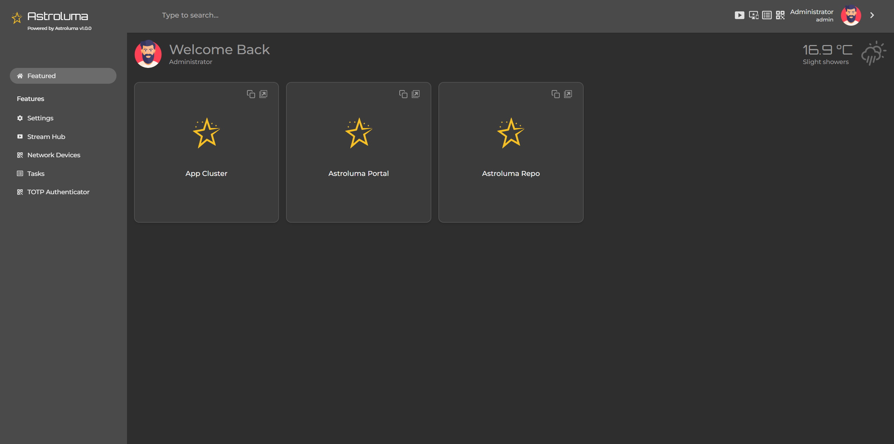The height and width of the screenshot is (444, 894).
Task: Click the Tasks sidebar icon
Action: point(20,173)
